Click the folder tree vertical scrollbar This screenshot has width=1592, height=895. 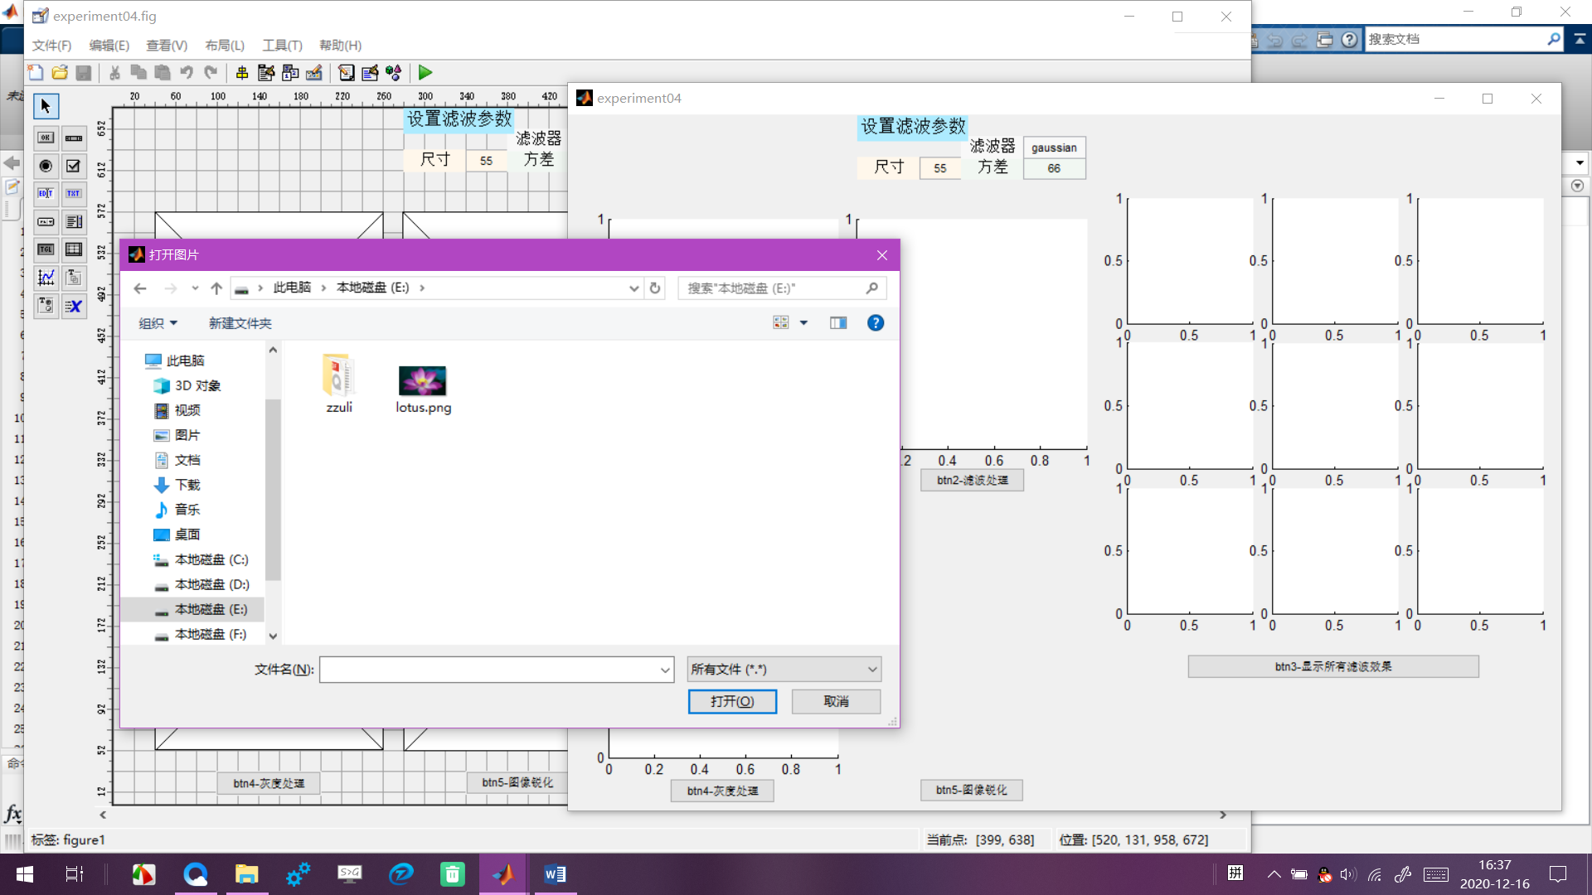click(x=273, y=489)
